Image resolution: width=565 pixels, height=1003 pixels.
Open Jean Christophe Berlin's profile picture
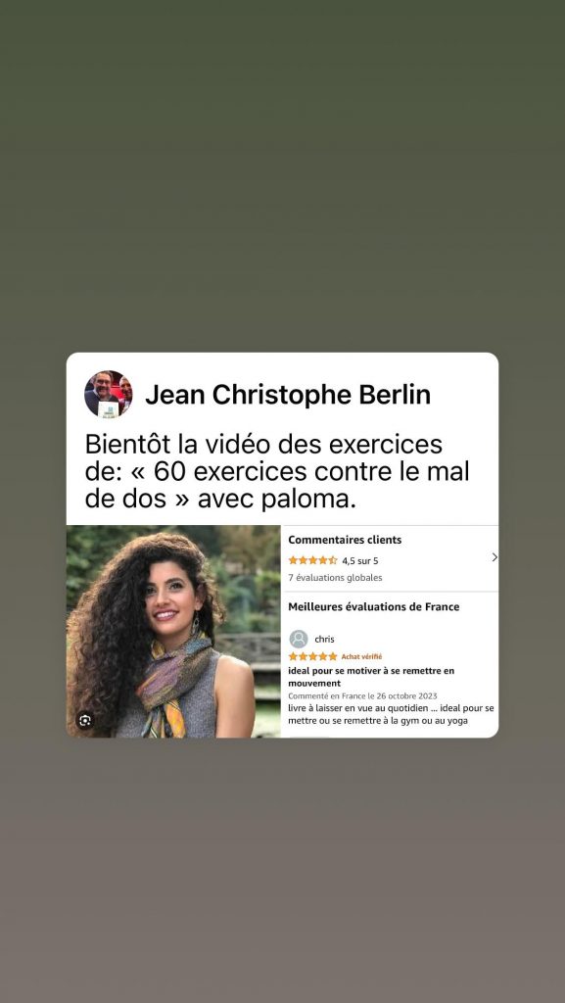tap(109, 394)
